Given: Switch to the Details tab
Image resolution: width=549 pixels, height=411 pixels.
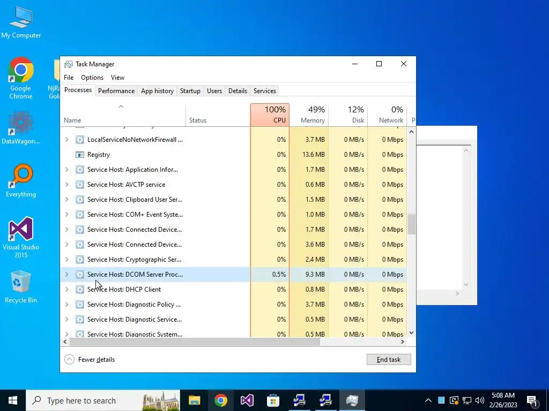Looking at the screenshot, I should click(238, 91).
